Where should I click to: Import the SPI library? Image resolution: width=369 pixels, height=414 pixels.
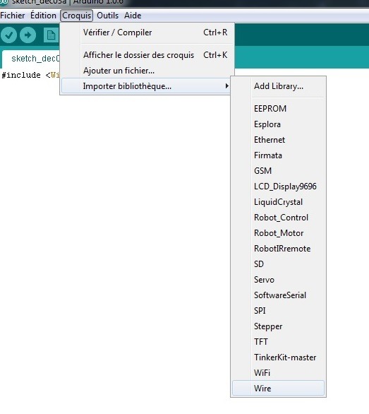[x=278, y=311]
